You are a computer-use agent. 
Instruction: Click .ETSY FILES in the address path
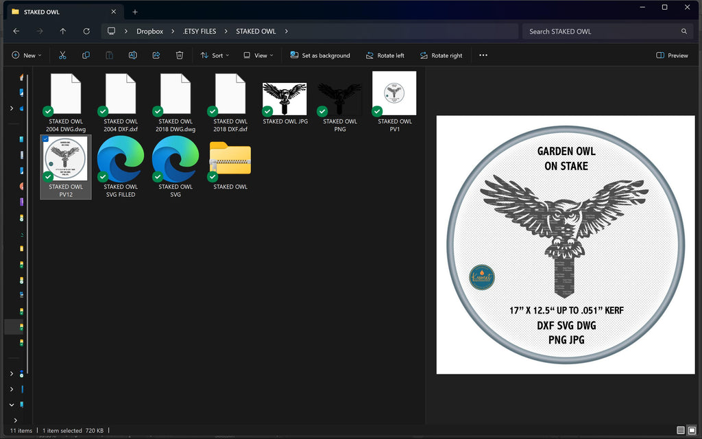199,32
